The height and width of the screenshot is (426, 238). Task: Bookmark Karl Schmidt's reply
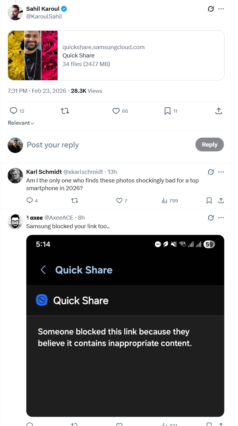click(x=209, y=201)
